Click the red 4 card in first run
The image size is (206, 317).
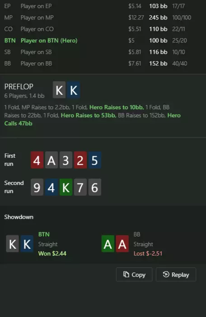pyautogui.click(x=37, y=160)
